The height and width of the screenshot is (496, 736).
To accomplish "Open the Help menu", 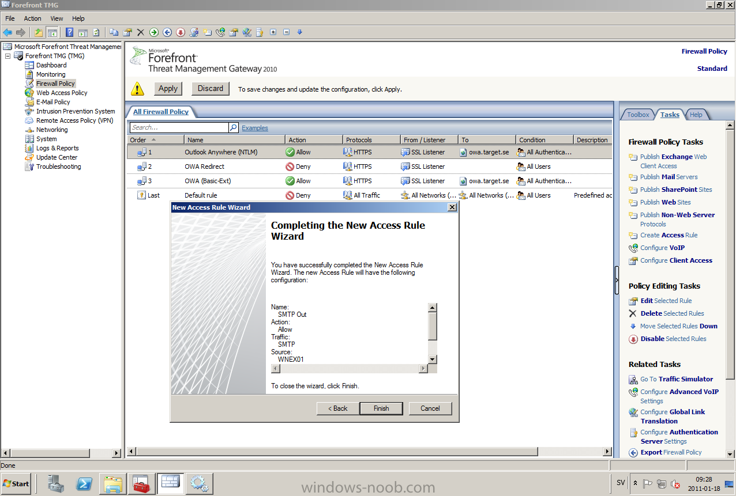I will (x=78, y=18).
